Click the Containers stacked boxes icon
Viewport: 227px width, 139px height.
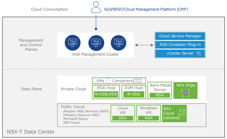(138, 81)
